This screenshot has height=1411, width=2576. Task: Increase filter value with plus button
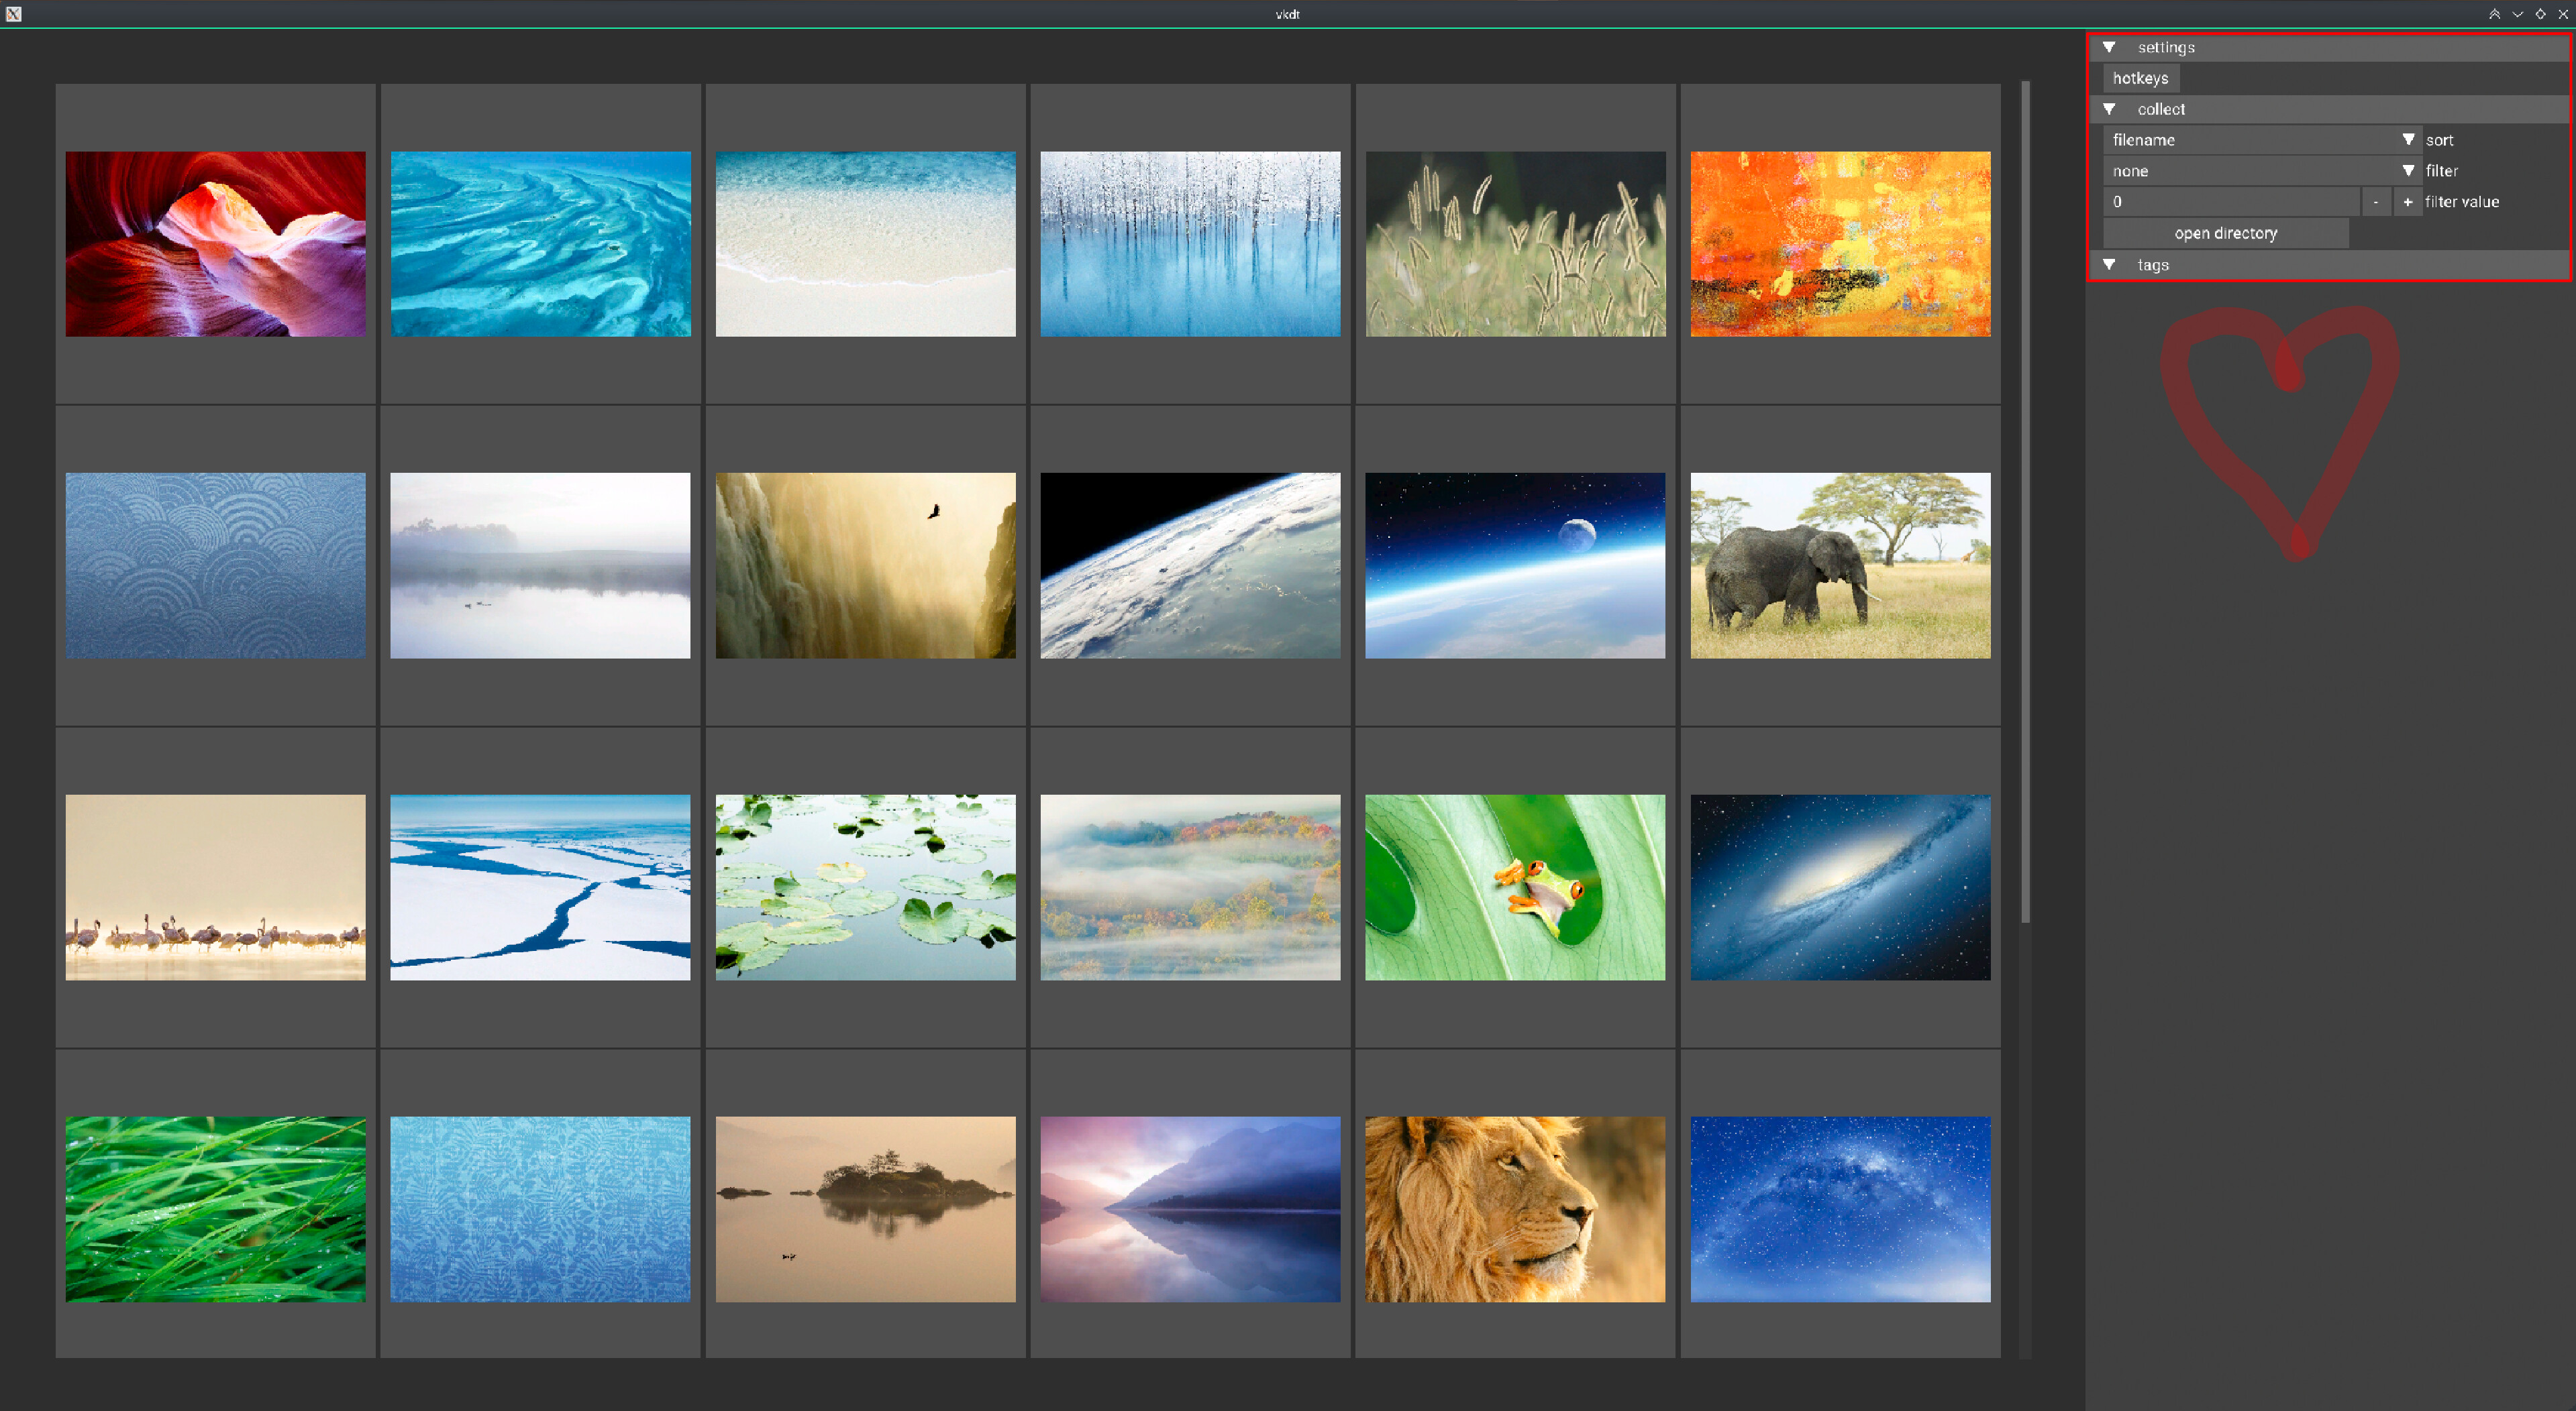pos(2407,202)
